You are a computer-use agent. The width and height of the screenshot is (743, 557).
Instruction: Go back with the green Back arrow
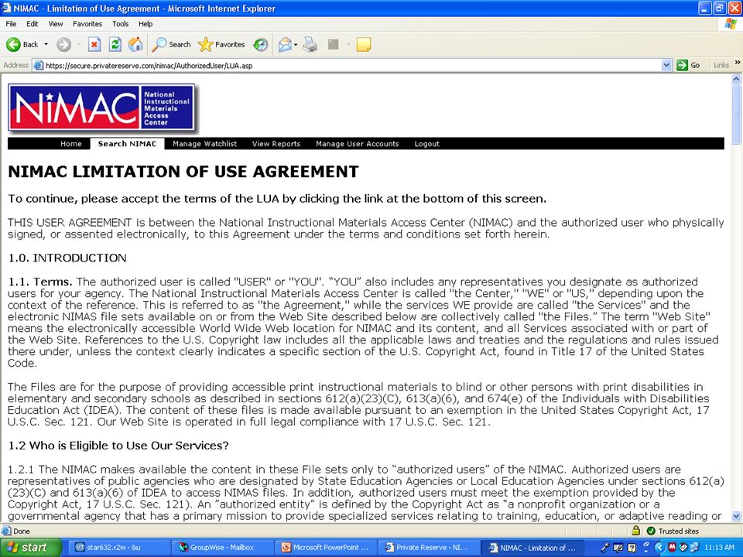point(22,45)
